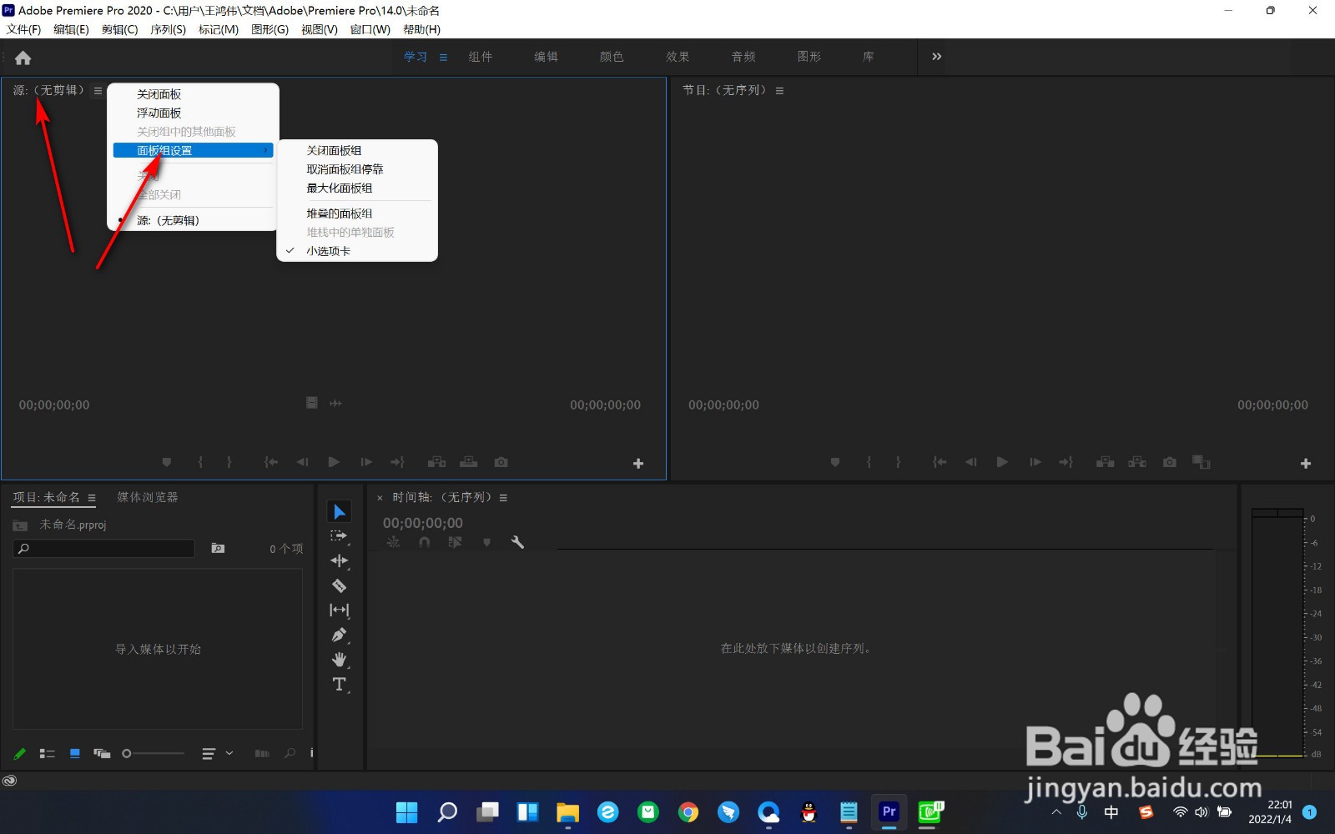This screenshot has width=1335, height=834.
Task: Click Go to In in Source monitor
Action: pyautogui.click(x=271, y=462)
